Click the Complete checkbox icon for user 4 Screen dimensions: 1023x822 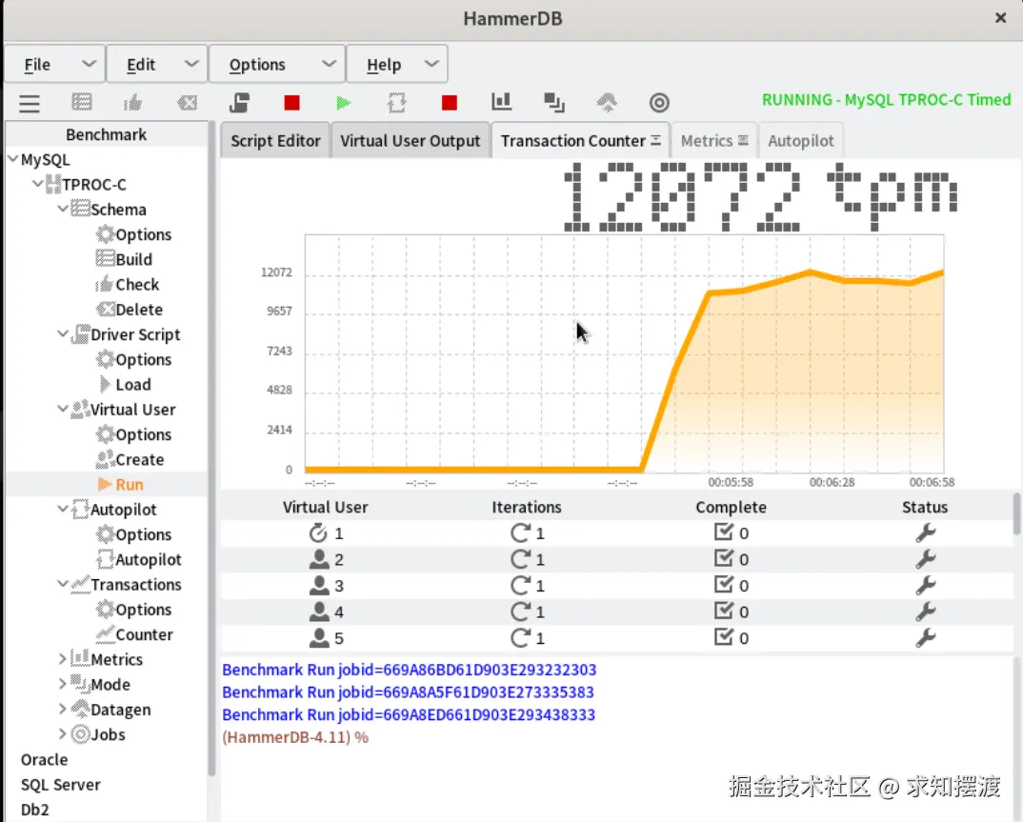click(x=724, y=610)
